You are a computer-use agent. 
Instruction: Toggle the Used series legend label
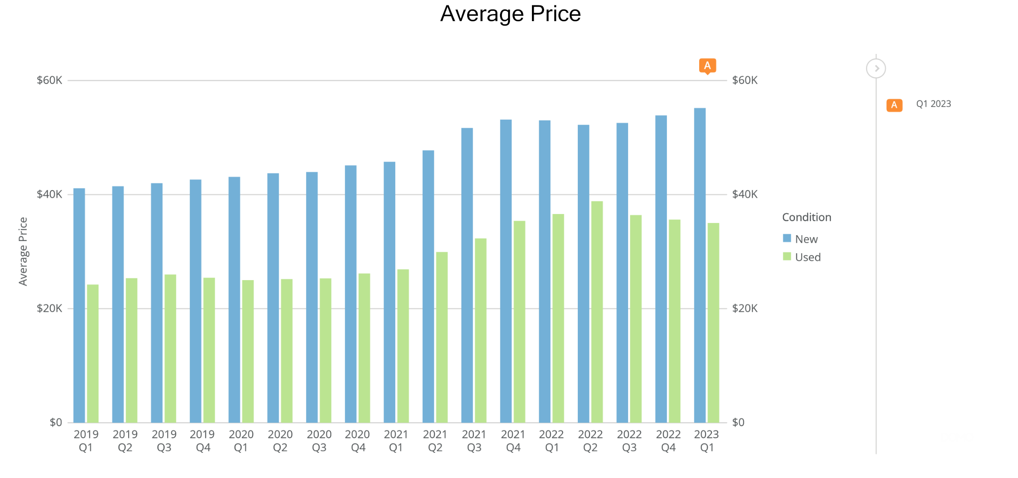coord(808,257)
